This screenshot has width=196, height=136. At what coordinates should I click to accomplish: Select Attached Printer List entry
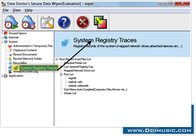[75, 63]
